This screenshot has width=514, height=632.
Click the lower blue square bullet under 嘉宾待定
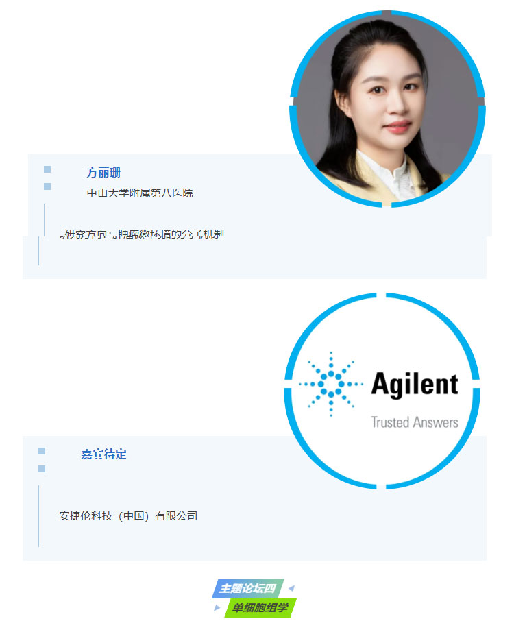(42, 469)
